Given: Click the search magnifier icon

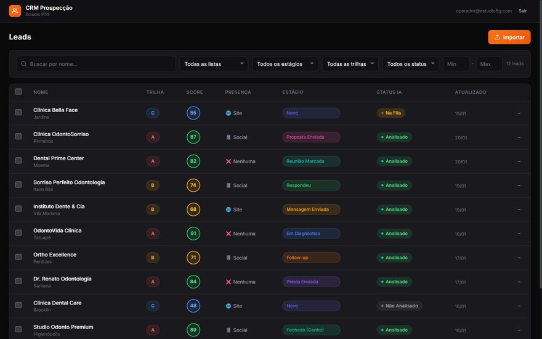Looking at the screenshot, I should tap(23, 63).
